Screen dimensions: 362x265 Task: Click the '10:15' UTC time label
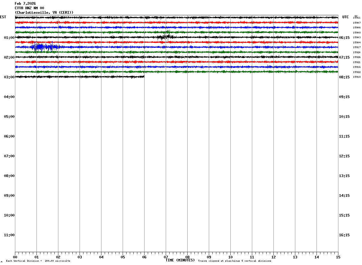(x=344, y=117)
